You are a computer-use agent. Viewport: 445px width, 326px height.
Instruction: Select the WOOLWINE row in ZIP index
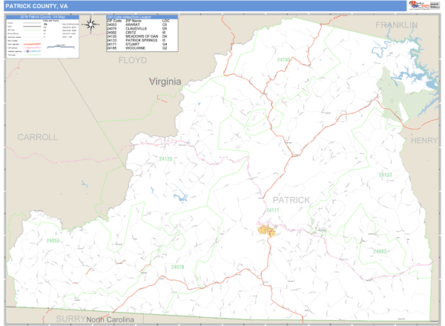click(142, 48)
